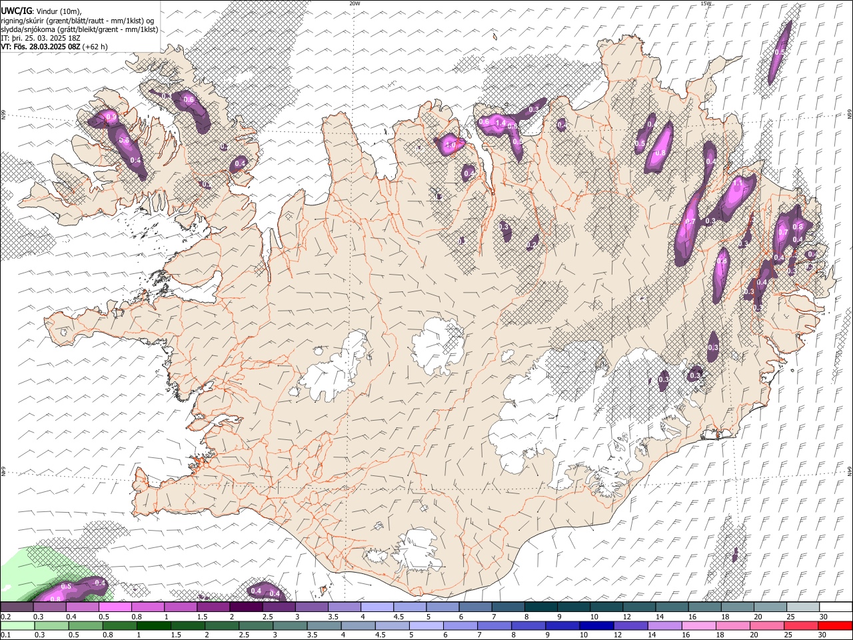The height and width of the screenshot is (640, 853).
Task: Click lower legend swatch between 4 and 4.5
Action: [358, 625]
